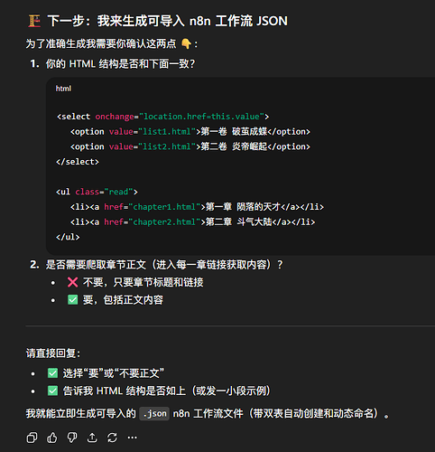Click the html language label of code block
435x452 pixels.
point(63,89)
